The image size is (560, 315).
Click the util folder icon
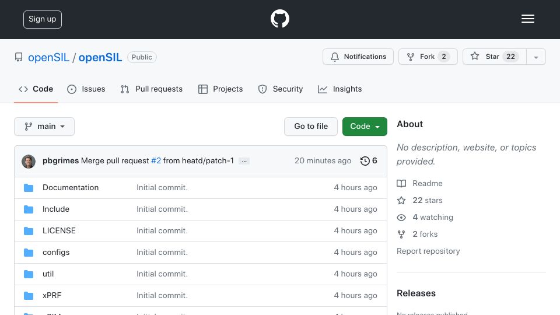[x=29, y=274]
